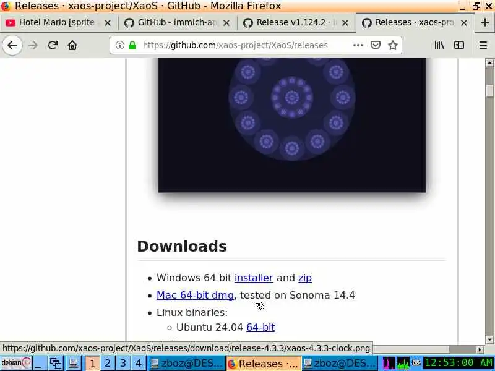The height and width of the screenshot is (371, 495).
Task: Open a new tab
Action: tap(485, 22)
